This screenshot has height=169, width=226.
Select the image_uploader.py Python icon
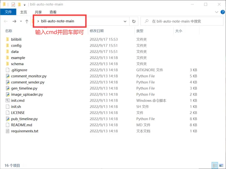point(8,94)
